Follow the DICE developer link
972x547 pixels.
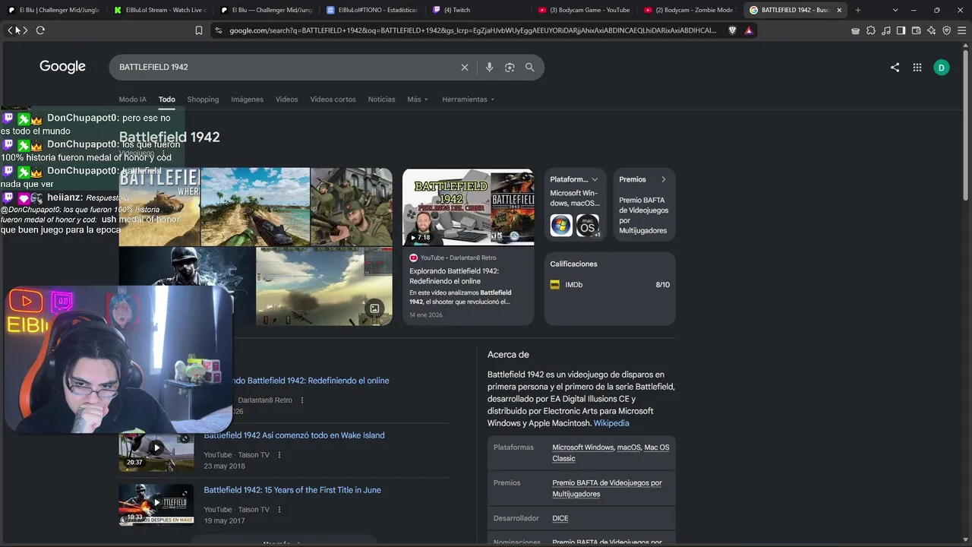coord(560,518)
